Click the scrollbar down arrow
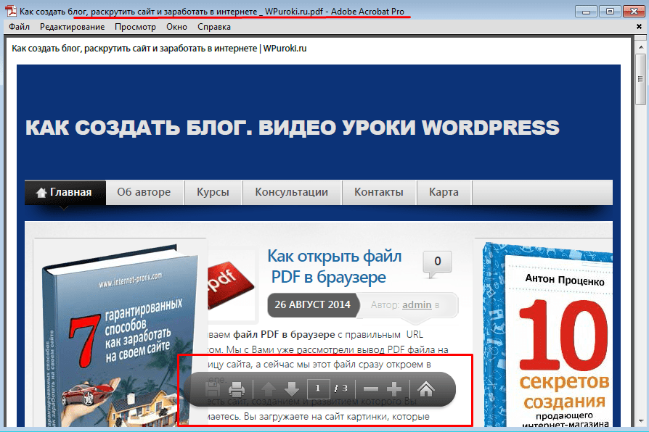This screenshot has width=649, height=432. tap(641, 421)
